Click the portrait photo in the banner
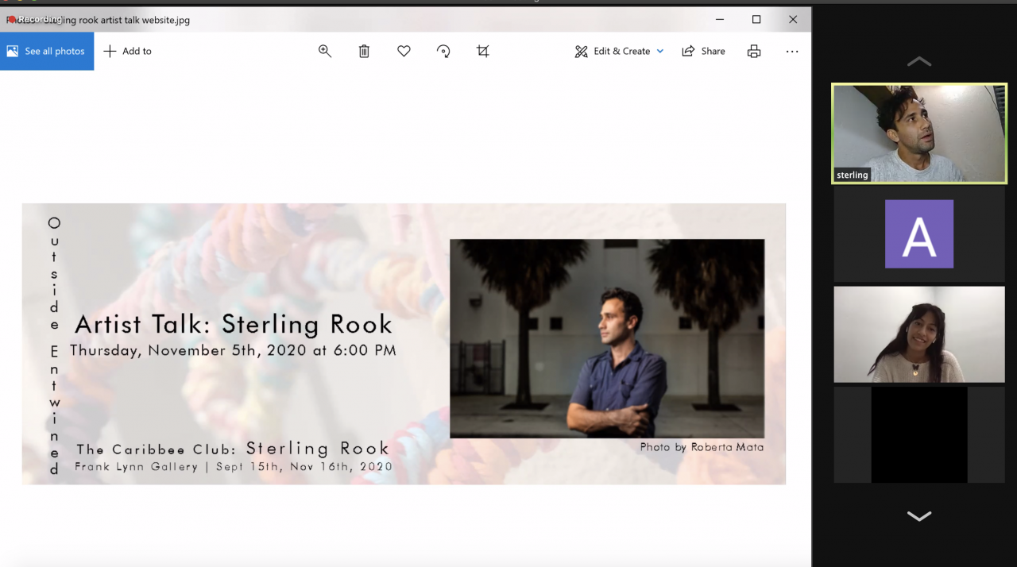 click(607, 338)
